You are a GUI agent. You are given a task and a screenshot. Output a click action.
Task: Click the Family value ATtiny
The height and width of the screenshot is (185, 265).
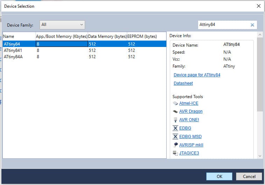(x=229, y=66)
